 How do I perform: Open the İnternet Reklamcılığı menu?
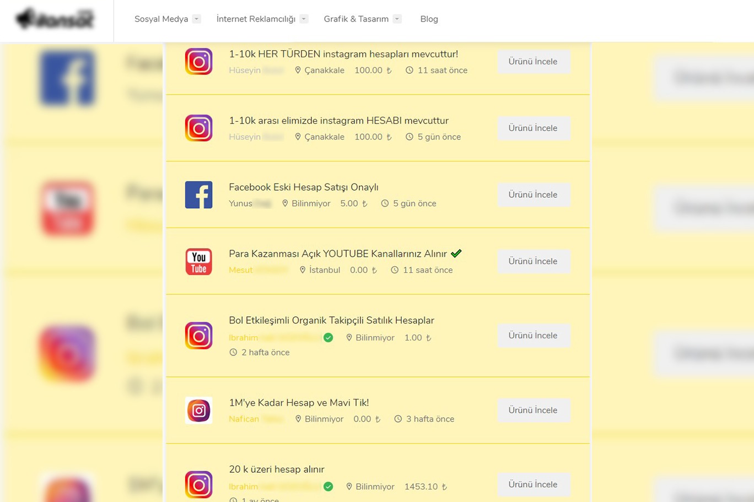coord(256,19)
